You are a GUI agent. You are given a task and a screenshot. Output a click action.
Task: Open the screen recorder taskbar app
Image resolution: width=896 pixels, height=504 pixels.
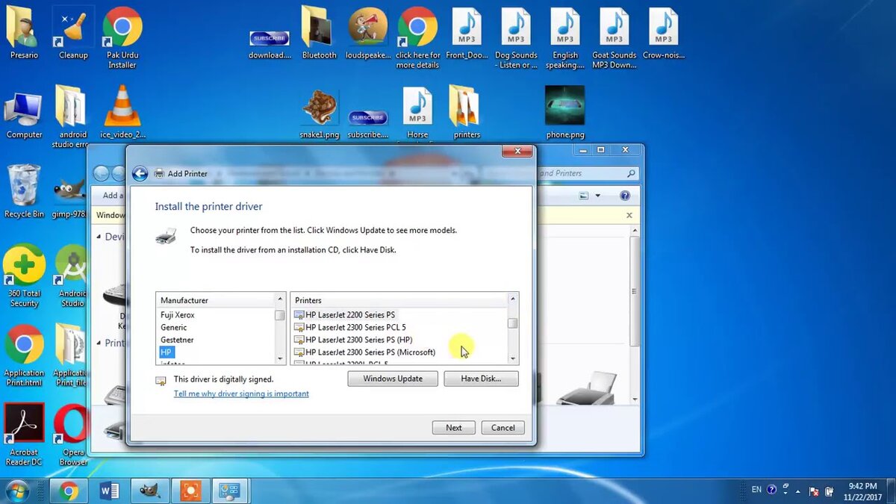click(x=190, y=491)
